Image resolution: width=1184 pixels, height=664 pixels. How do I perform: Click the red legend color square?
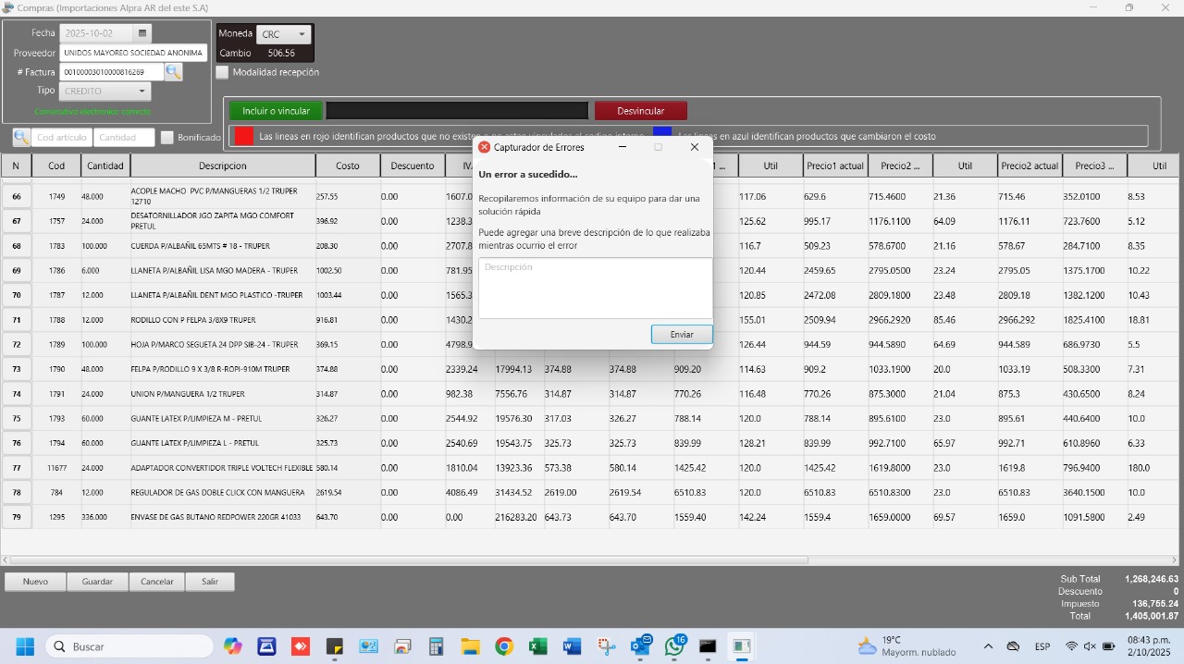pos(244,136)
